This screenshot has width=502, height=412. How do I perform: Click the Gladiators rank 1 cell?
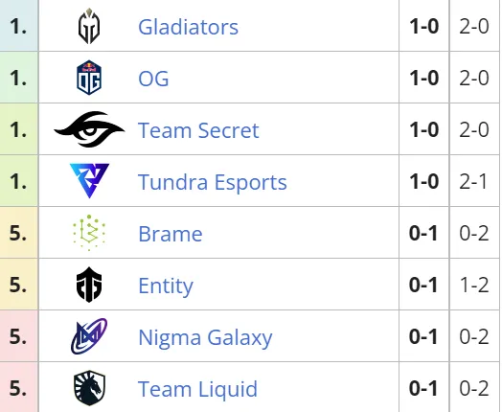pos(19,26)
